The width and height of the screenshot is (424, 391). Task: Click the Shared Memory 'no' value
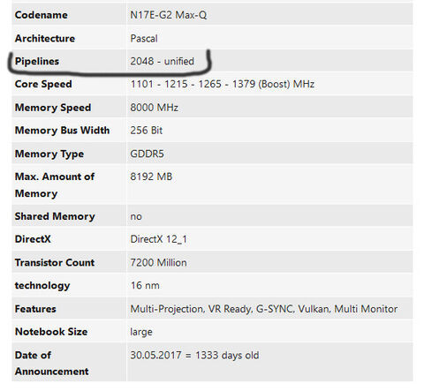(136, 216)
